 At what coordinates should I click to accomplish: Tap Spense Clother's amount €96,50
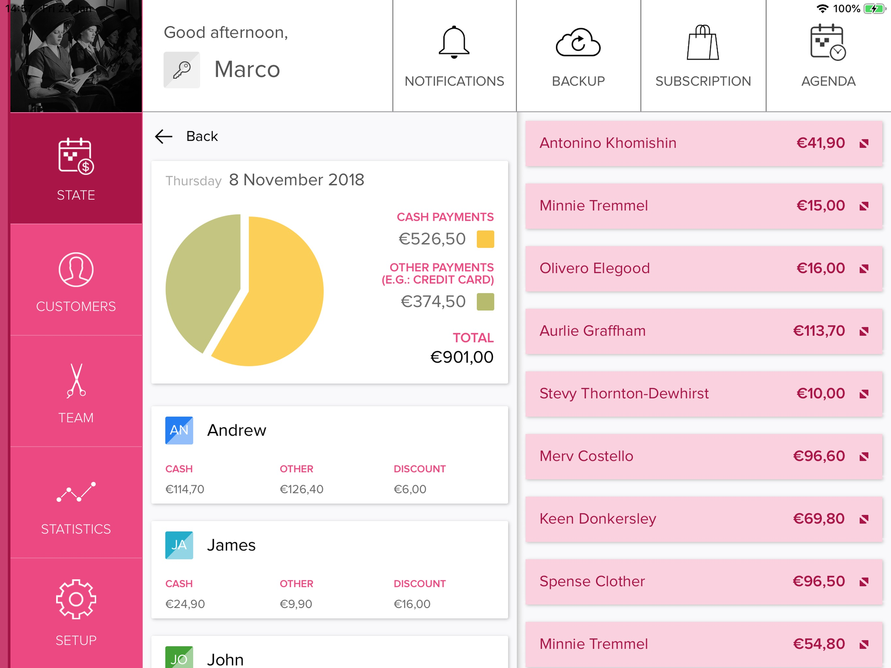click(x=819, y=581)
